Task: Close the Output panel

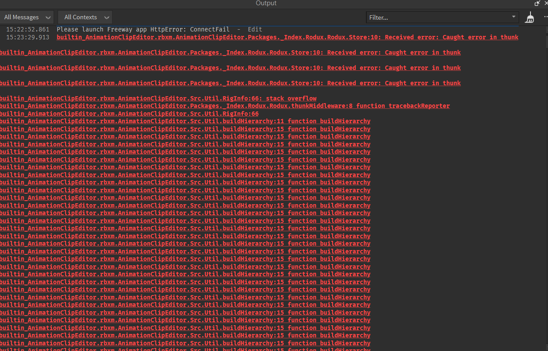Action: click(x=545, y=3)
